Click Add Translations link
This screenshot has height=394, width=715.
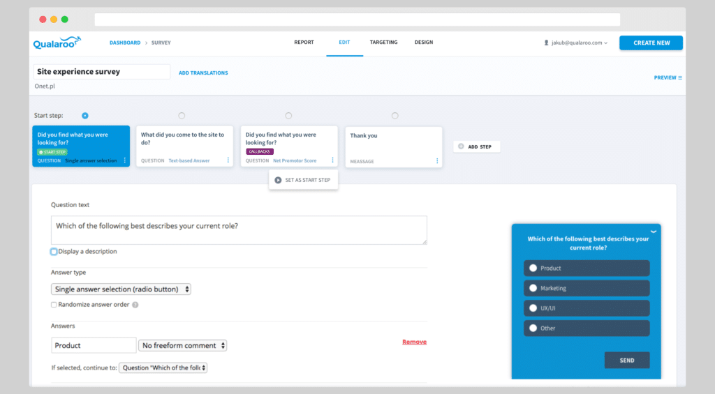[x=203, y=73]
